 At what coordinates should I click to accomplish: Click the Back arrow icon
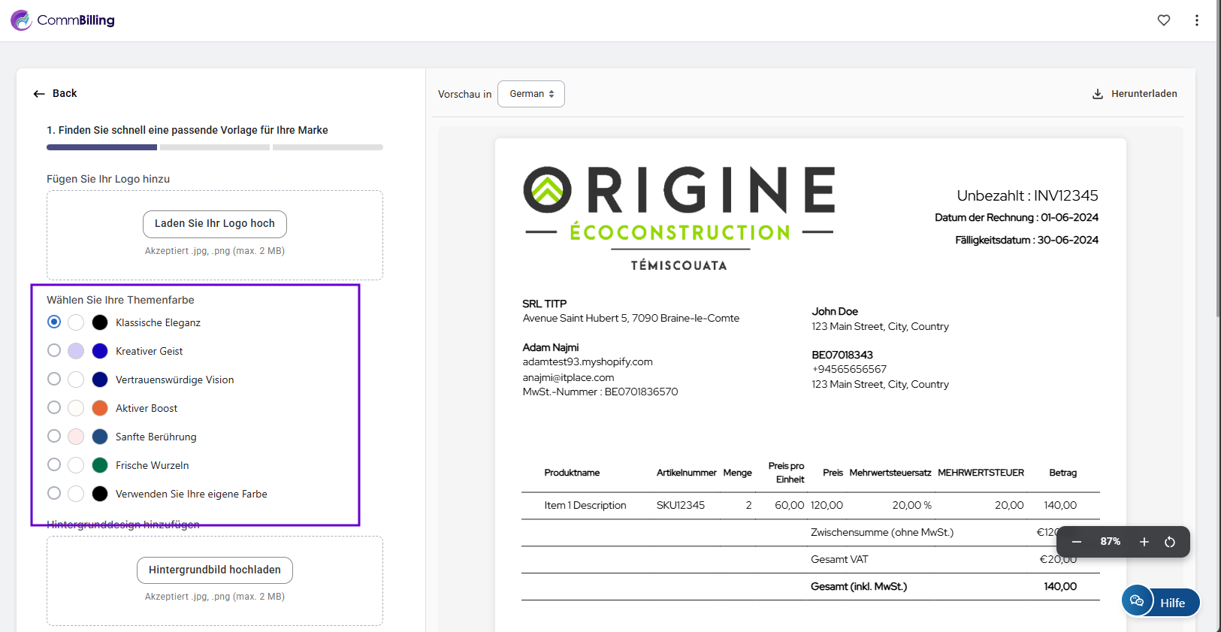[x=39, y=94]
